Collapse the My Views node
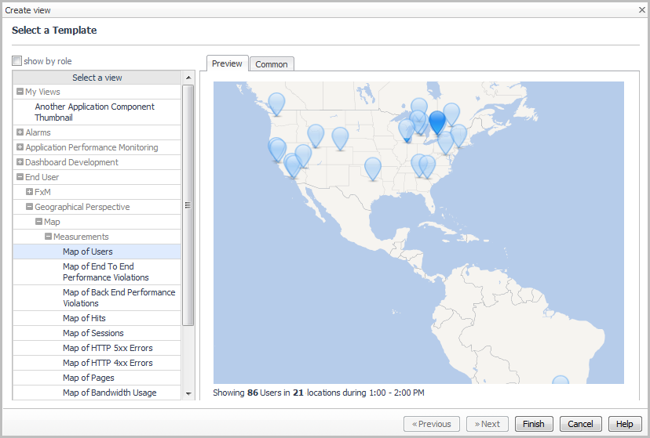 20,92
